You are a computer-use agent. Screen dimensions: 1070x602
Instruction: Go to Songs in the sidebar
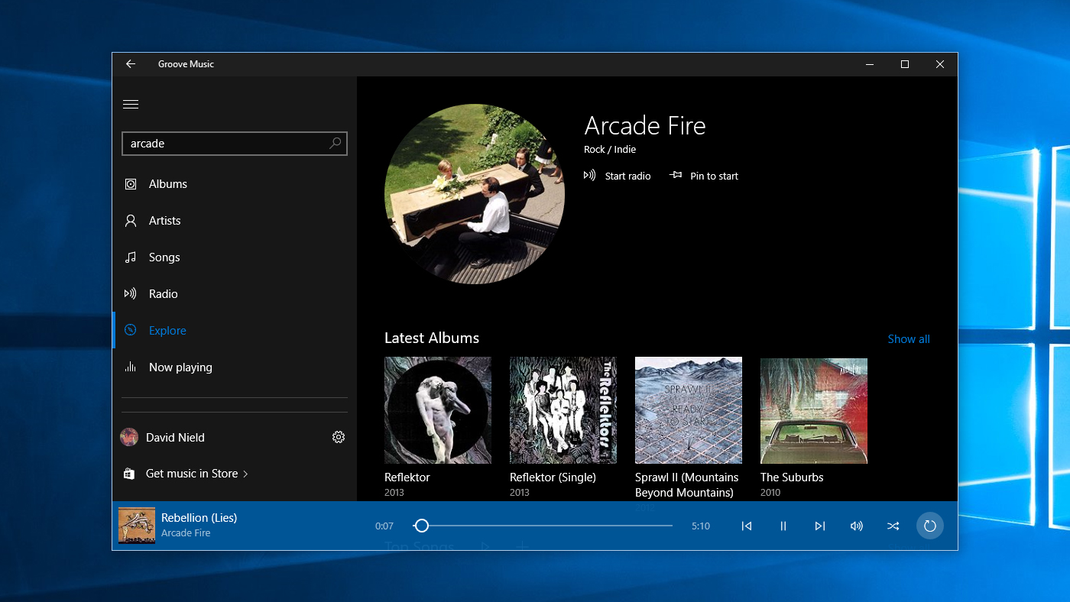pos(235,257)
